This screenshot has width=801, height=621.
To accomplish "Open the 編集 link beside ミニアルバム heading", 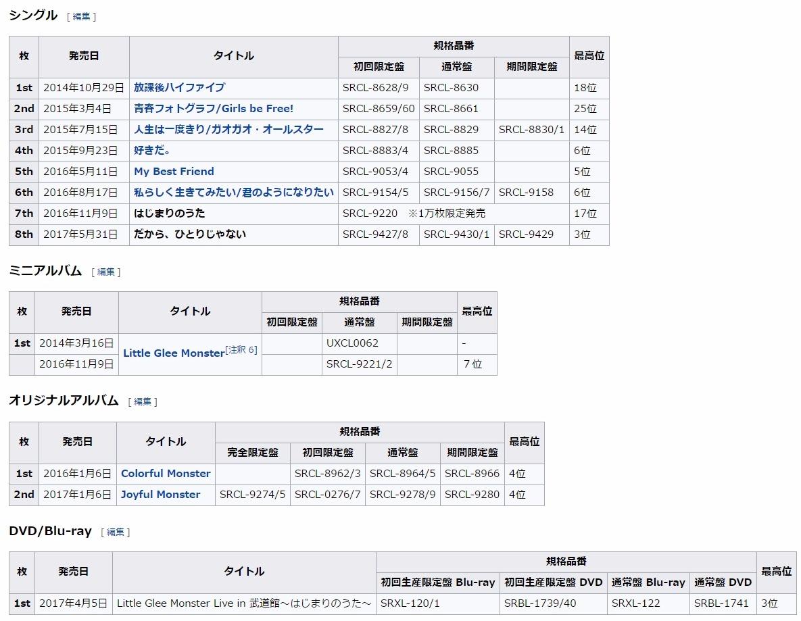I will click(x=105, y=272).
